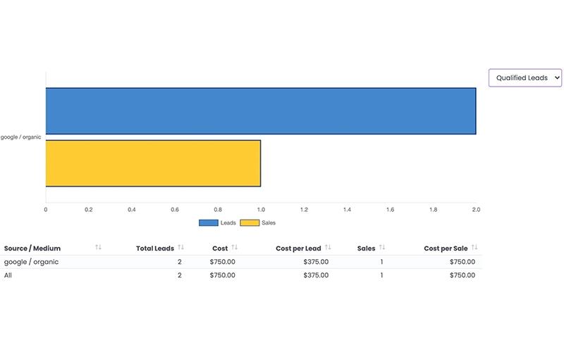Click Cost $750.00 in google / organic row

(x=222, y=262)
